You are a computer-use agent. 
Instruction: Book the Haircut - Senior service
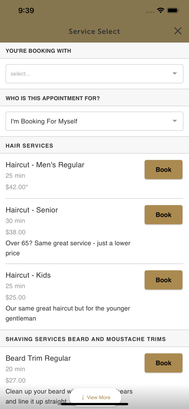click(163, 215)
